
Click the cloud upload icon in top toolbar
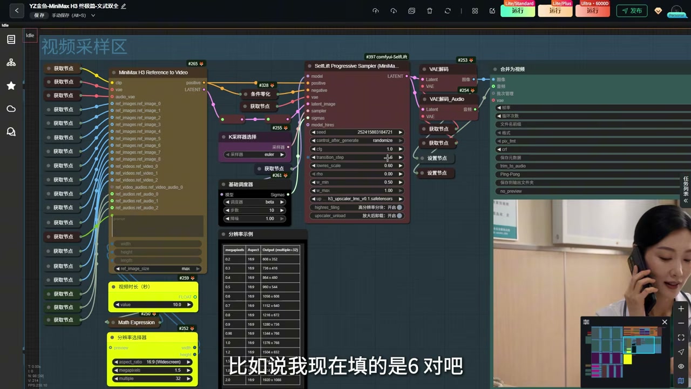tap(376, 11)
